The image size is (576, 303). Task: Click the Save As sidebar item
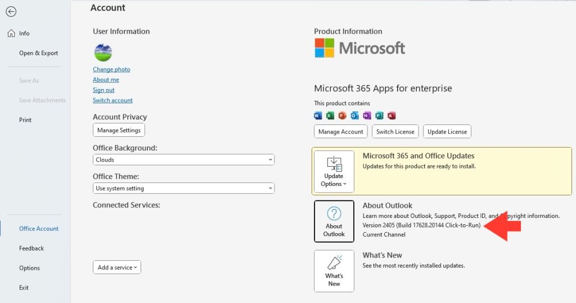29,81
